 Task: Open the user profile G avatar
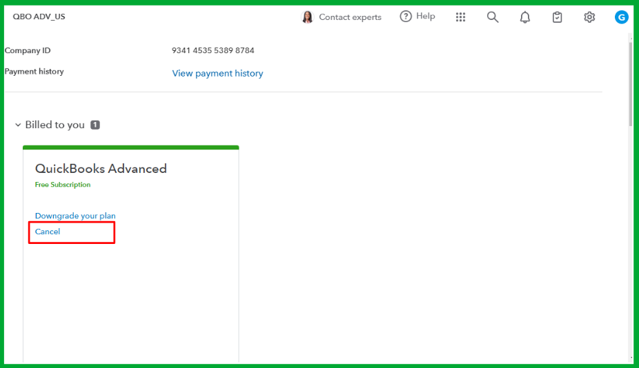pos(622,17)
